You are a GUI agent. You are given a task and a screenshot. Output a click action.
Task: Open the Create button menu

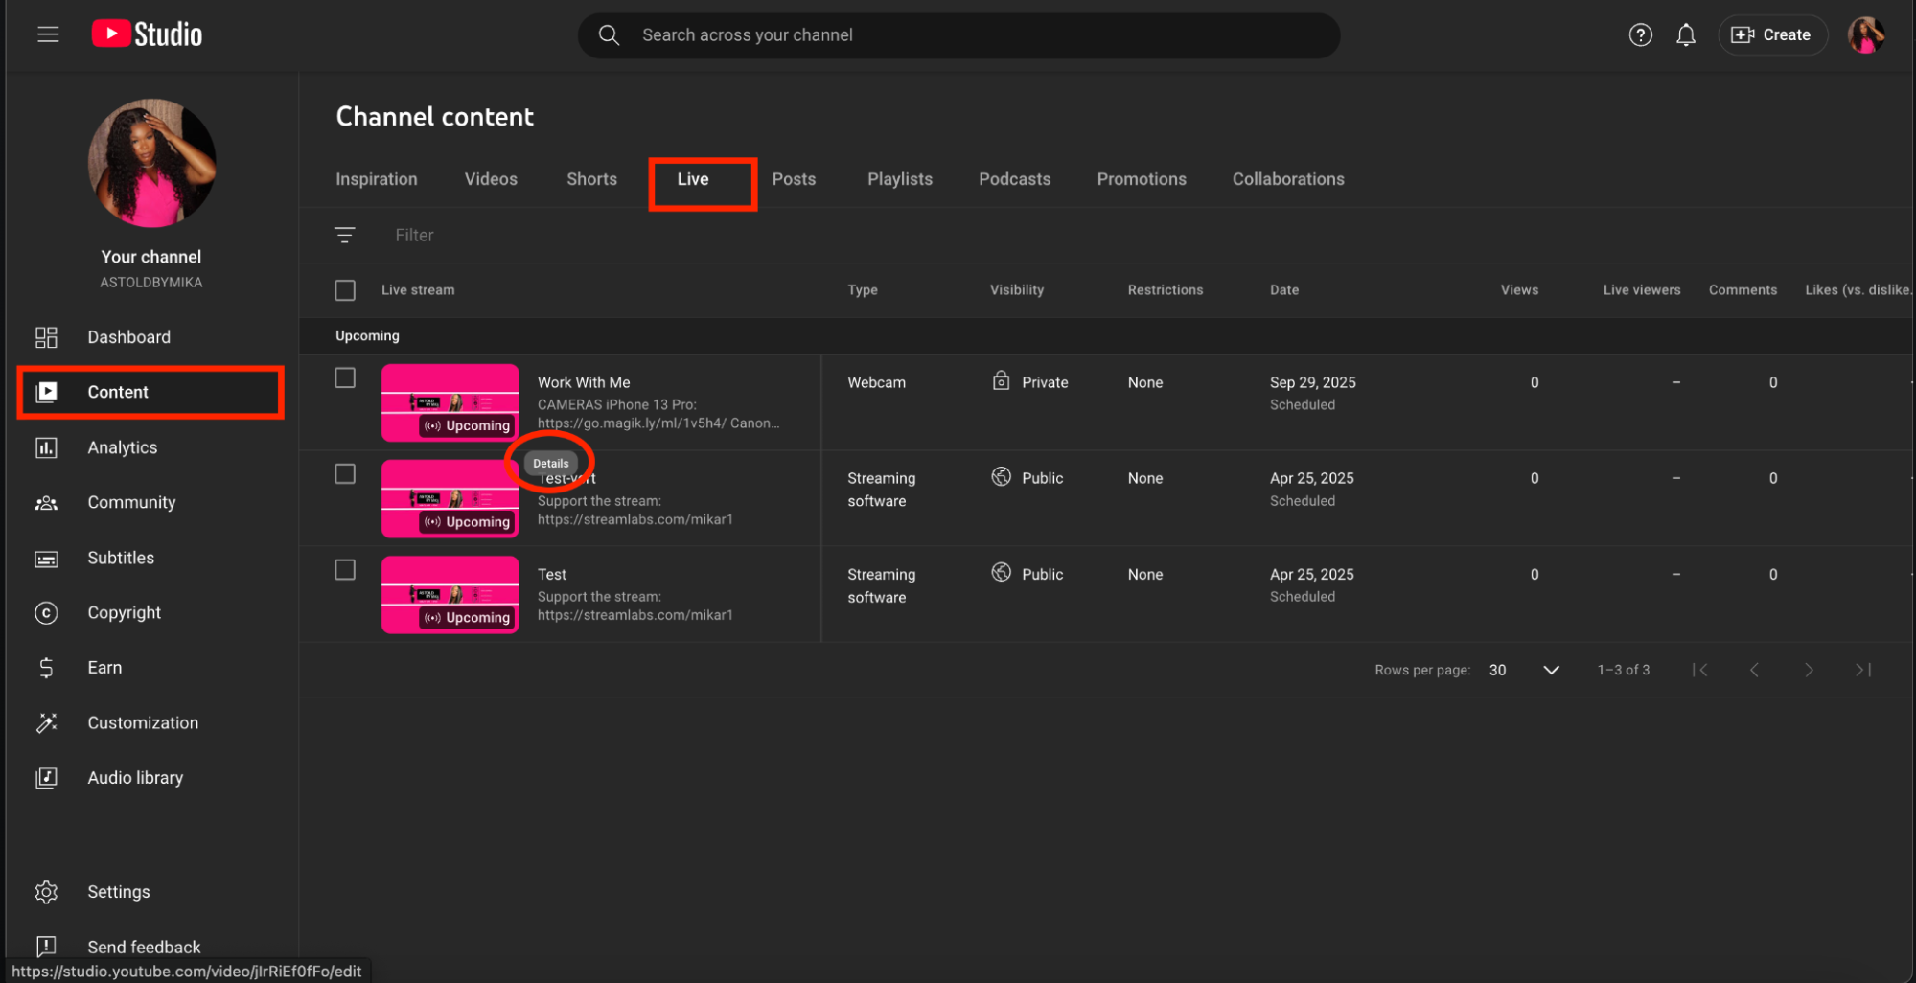(x=1771, y=35)
